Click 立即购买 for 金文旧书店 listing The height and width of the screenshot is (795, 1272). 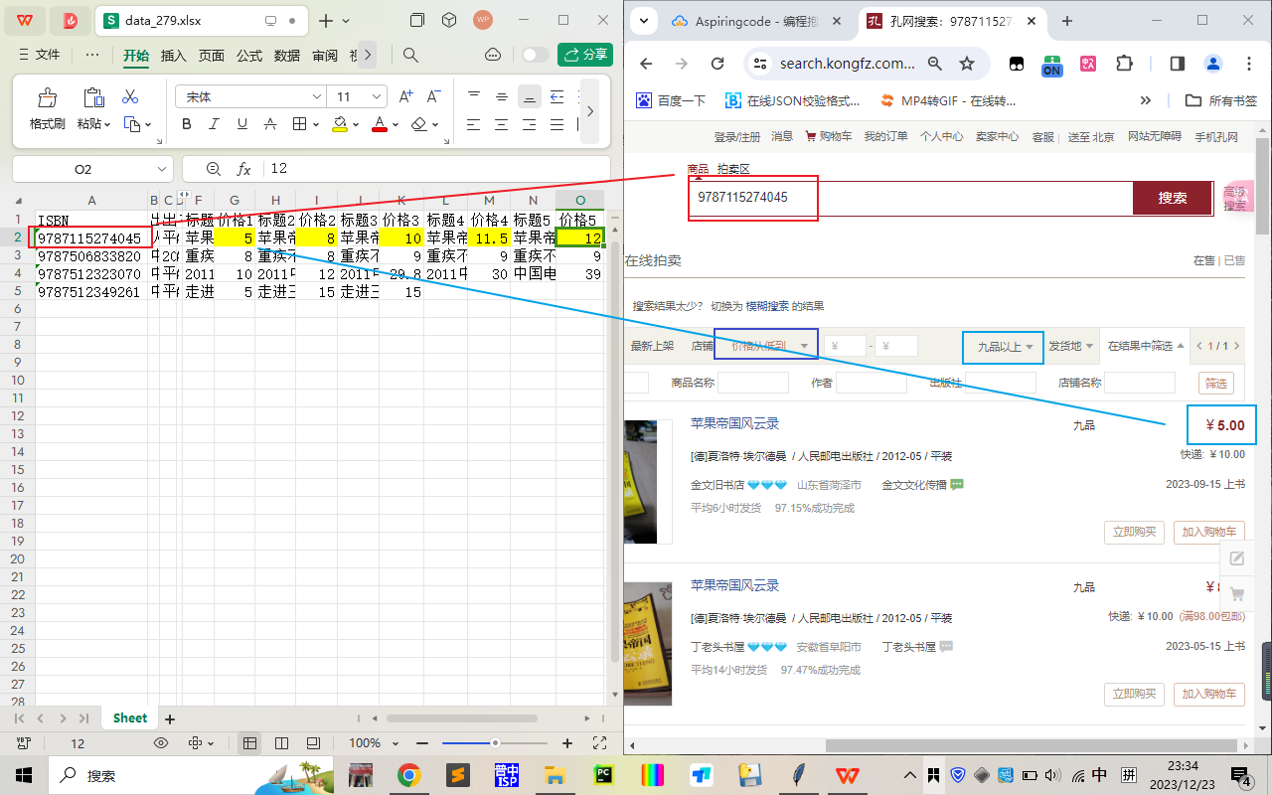[x=1134, y=532]
